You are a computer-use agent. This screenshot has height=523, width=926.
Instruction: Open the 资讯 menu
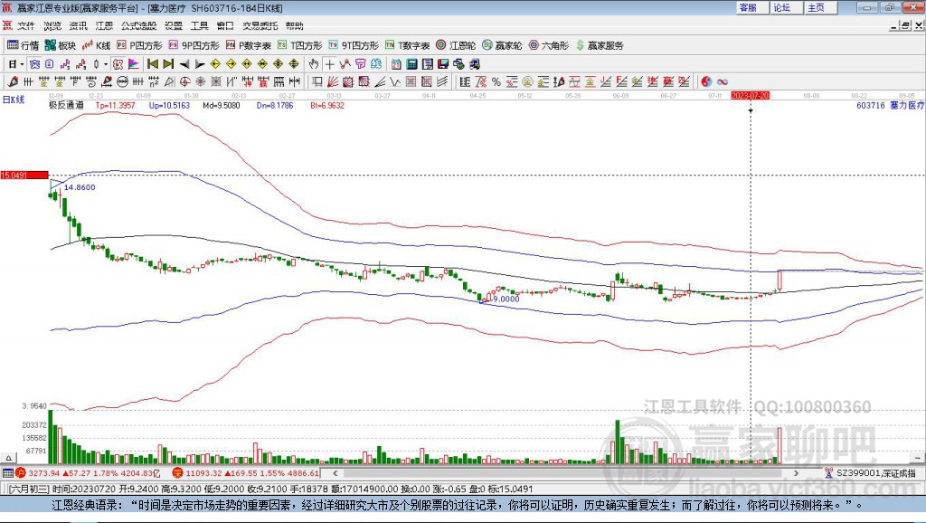point(78,25)
